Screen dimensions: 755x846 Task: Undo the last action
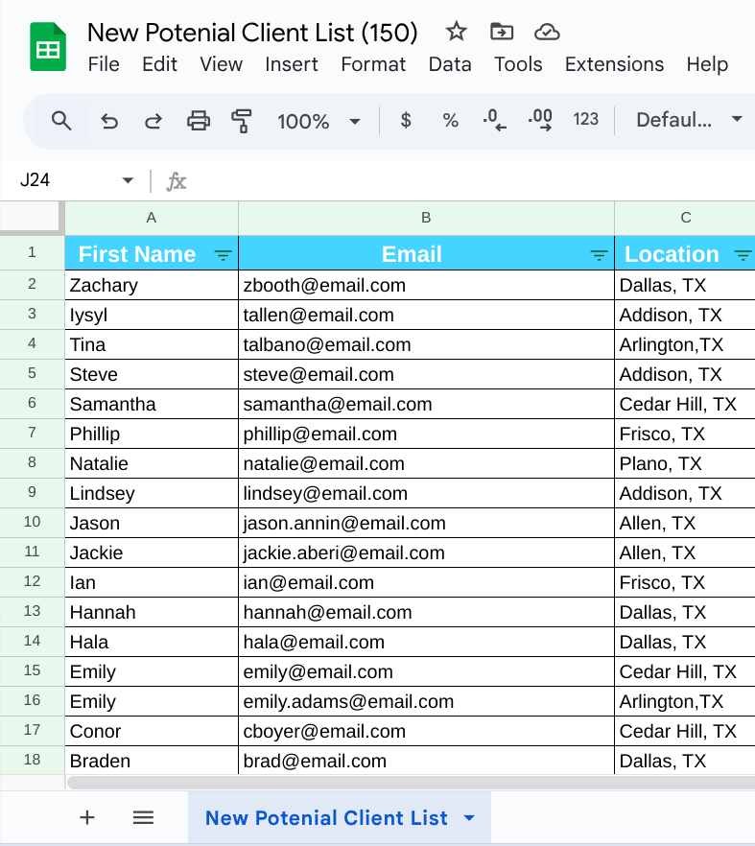tap(109, 121)
